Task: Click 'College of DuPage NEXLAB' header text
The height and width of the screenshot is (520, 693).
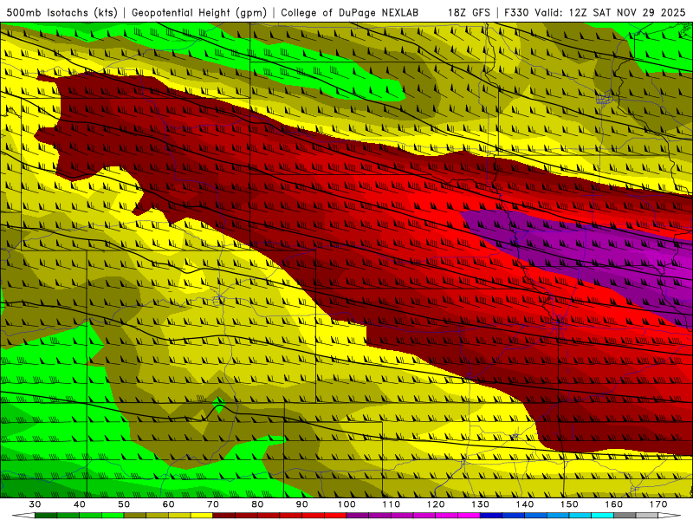Action: [349, 12]
